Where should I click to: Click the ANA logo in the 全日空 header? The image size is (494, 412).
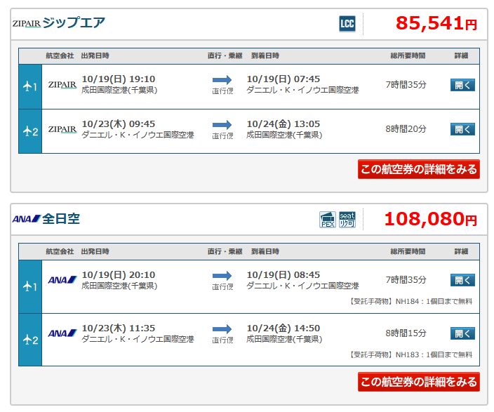click(27, 219)
